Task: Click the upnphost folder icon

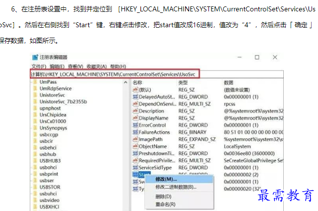Action: (35, 108)
